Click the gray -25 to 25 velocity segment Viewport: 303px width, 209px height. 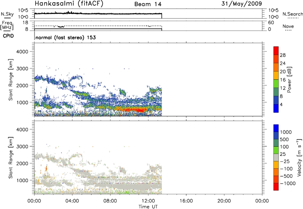click(276, 157)
